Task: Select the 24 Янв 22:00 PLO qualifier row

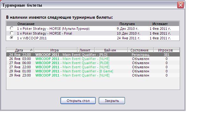Action: click(93, 55)
